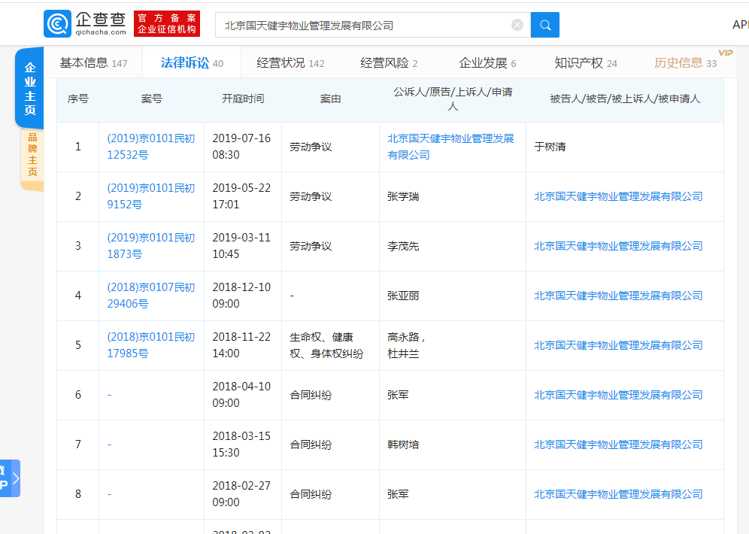749x534 pixels.
Task: Select plaintiff name 韩树培
Action: [403, 444]
